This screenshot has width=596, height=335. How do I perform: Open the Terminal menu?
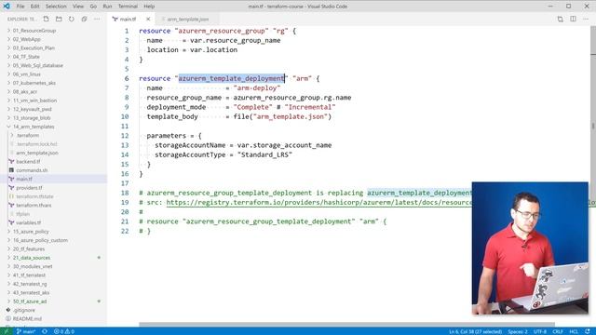[128, 7]
